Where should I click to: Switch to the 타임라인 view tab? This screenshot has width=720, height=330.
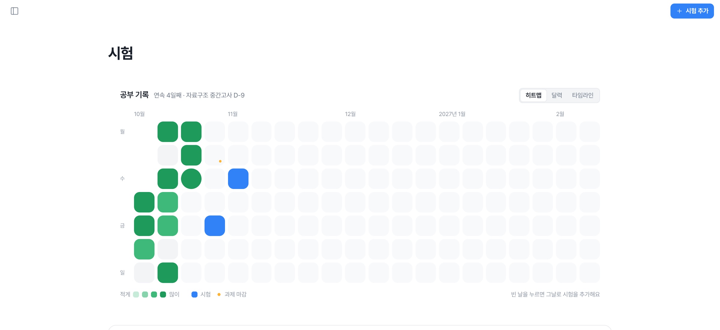(583, 95)
